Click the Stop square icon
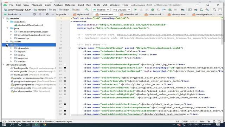This screenshot has height=127, width=225. (x=175, y=10)
